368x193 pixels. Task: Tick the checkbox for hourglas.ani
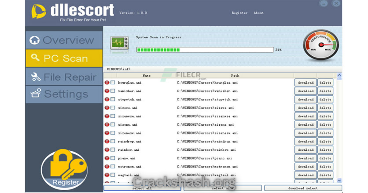(113, 82)
